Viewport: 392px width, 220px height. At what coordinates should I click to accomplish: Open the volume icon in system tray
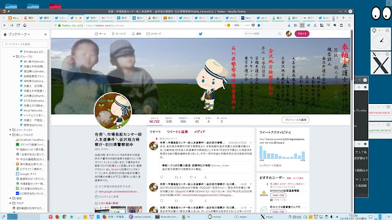pyautogui.click(x=331, y=217)
